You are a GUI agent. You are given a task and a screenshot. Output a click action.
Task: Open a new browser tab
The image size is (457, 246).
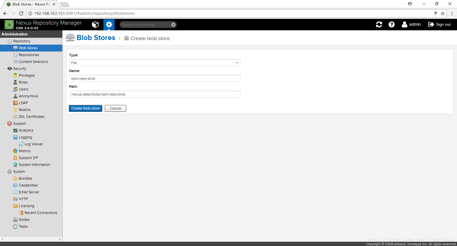[65, 4]
